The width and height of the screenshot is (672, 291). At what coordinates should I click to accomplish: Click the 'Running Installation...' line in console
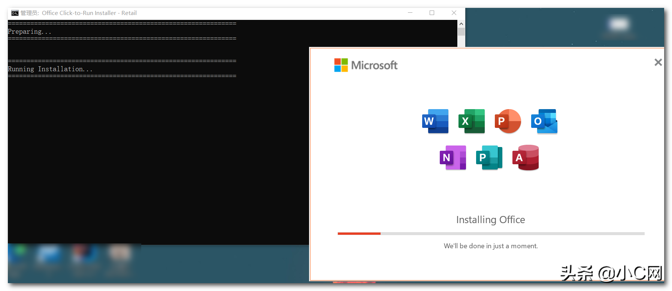pyautogui.click(x=50, y=69)
